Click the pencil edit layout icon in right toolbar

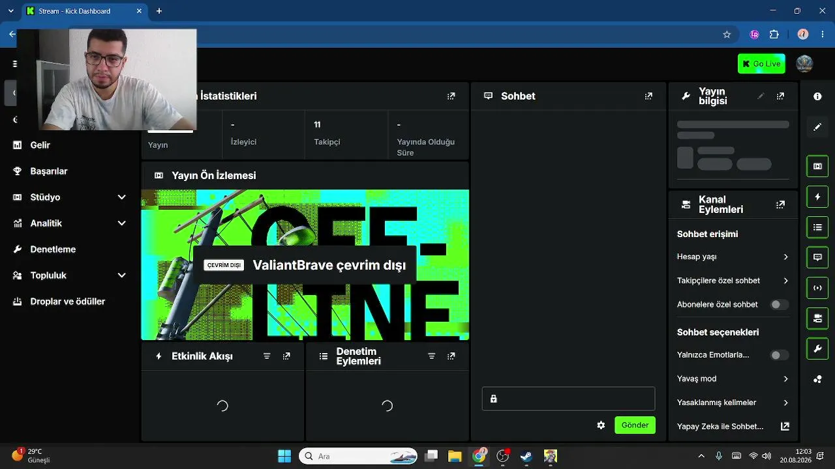pyautogui.click(x=817, y=127)
